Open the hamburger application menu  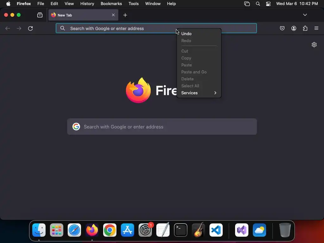click(316, 28)
